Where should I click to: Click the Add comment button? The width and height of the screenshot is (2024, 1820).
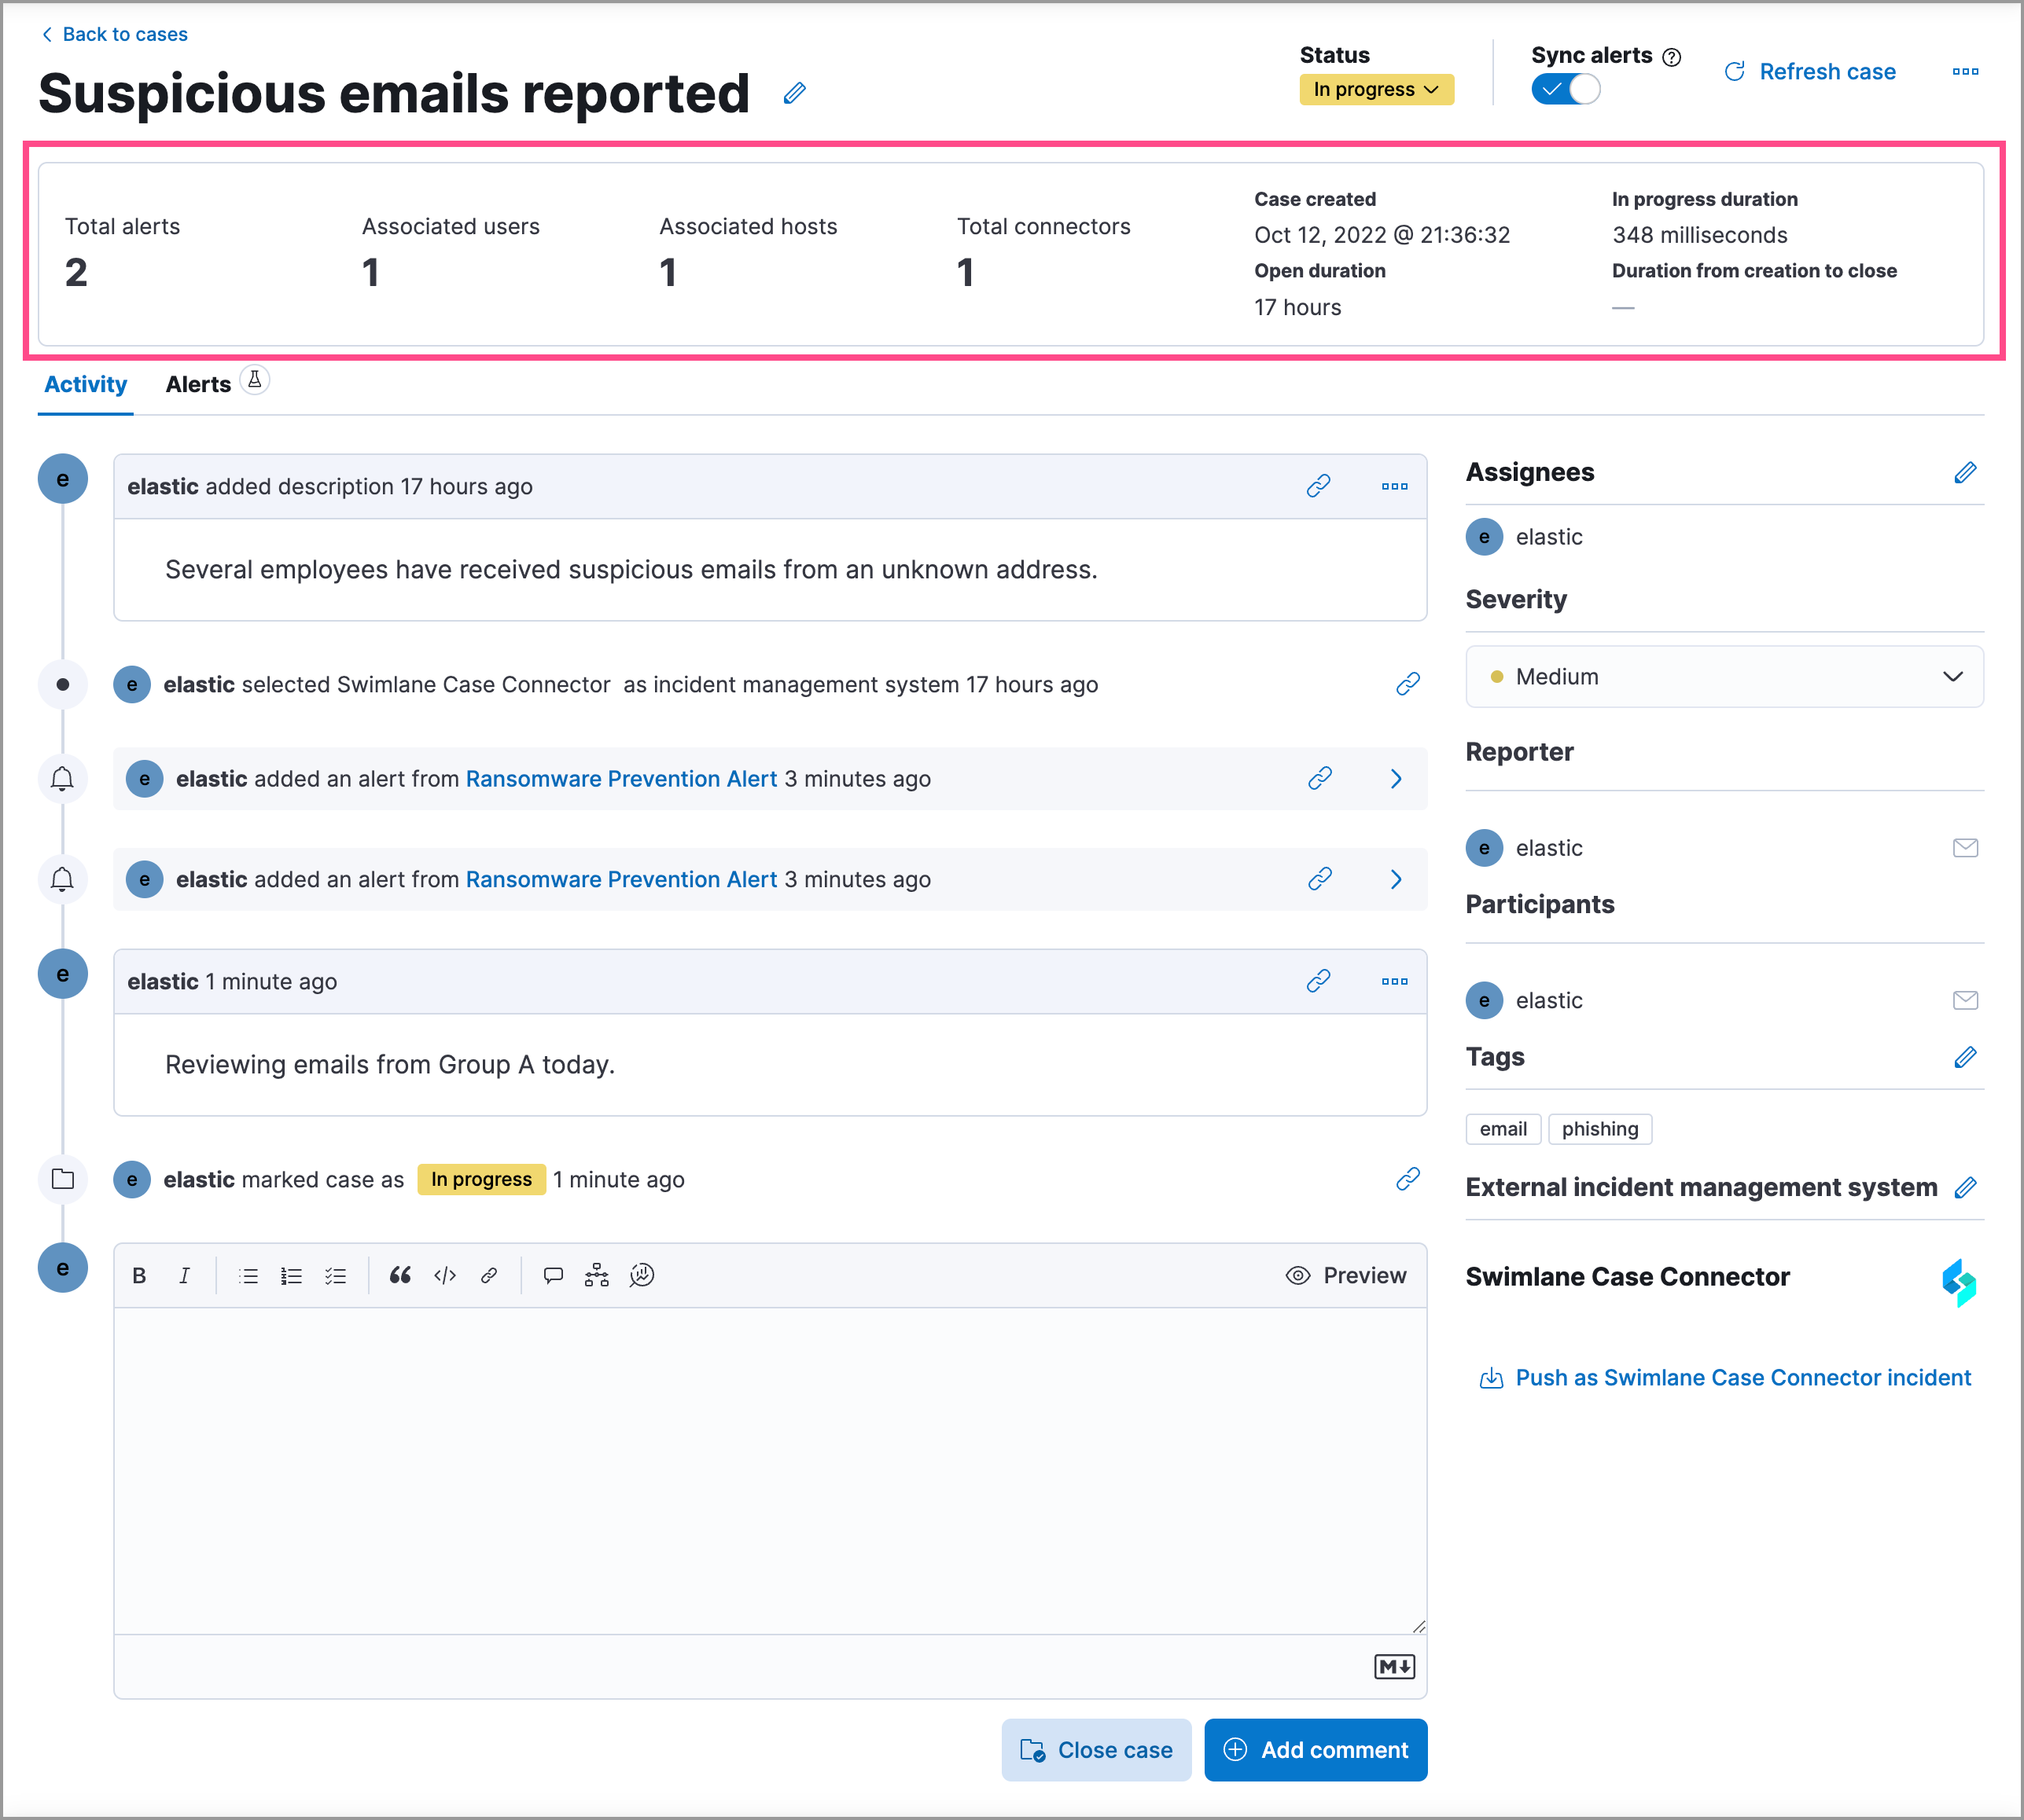[x=1315, y=1750]
